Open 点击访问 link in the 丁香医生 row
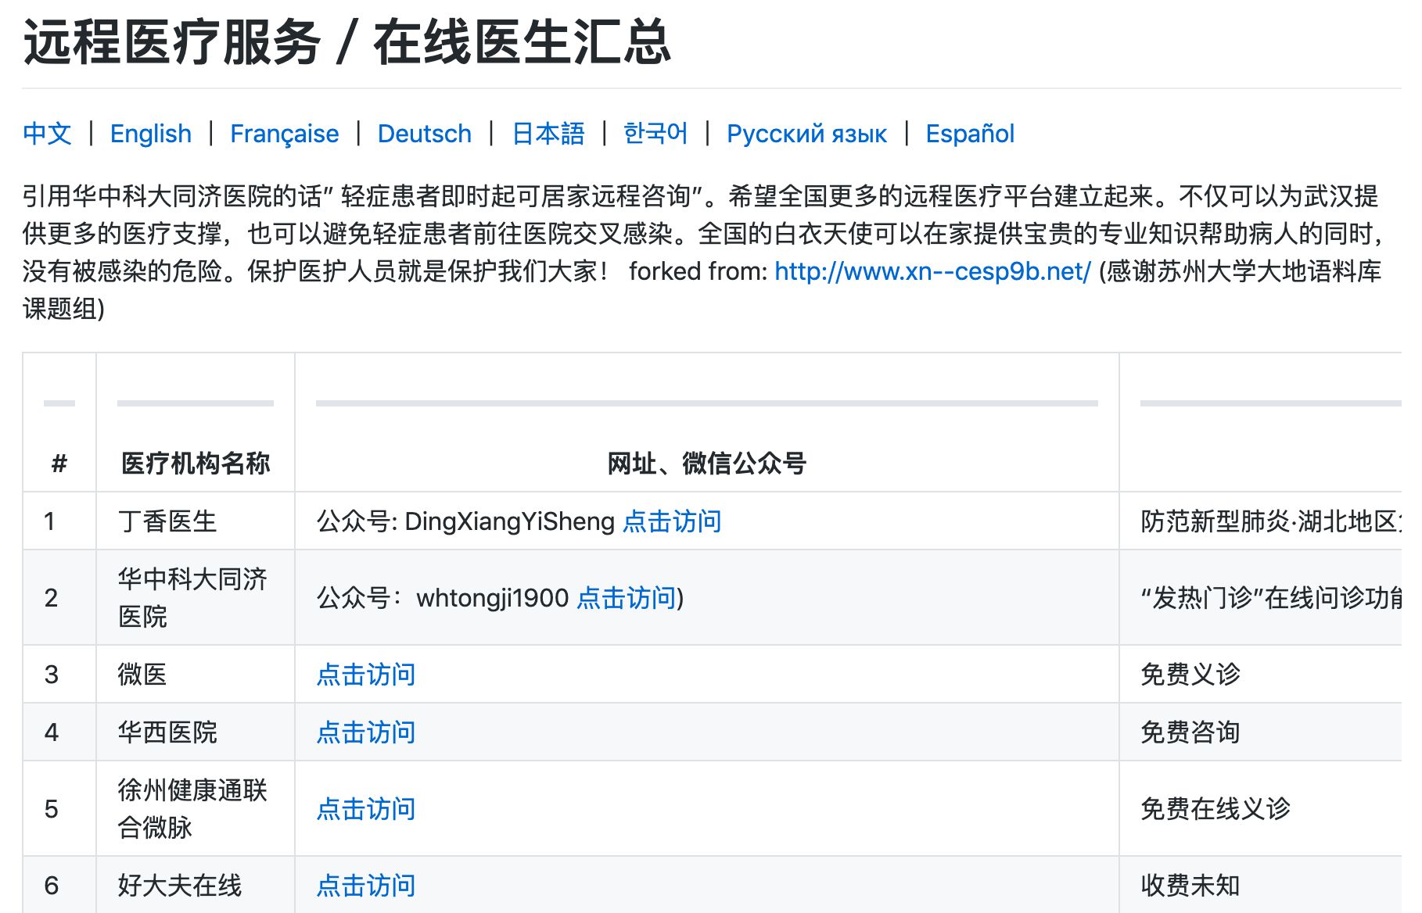This screenshot has width=1422, height=913. (x=672, y=521)
